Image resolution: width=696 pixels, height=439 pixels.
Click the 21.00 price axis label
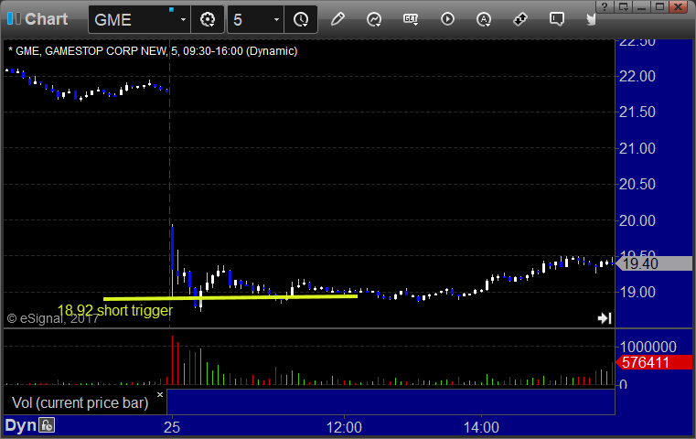coord(637,148)
